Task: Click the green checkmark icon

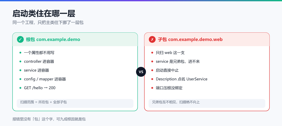Action: pyautogui.click(x=20, y=39)
